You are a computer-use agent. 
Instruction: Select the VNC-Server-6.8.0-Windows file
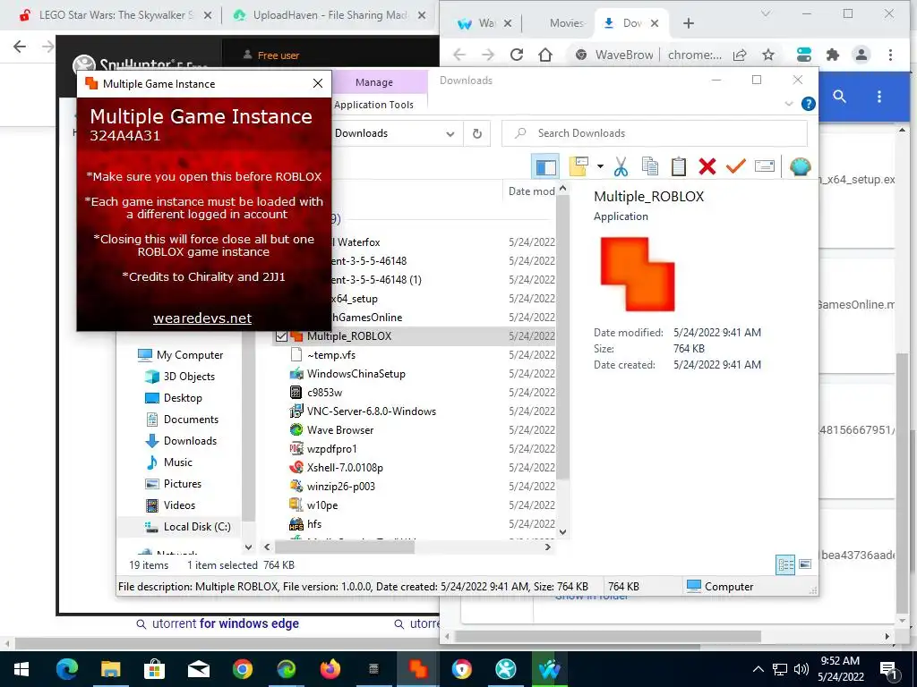[x=372, y=411]
